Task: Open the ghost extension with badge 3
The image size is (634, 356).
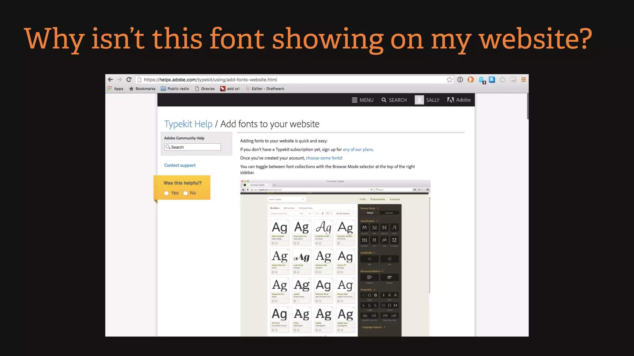Action: tap(482, 80)
